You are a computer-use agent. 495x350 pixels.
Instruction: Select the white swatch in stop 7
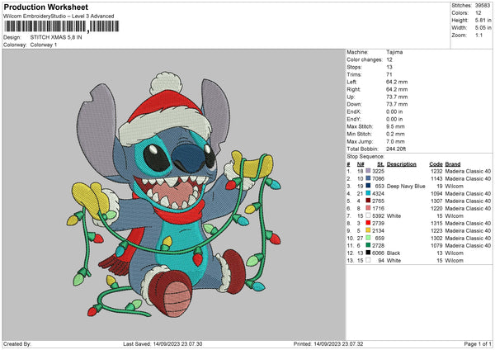click(x=368, y=215)
